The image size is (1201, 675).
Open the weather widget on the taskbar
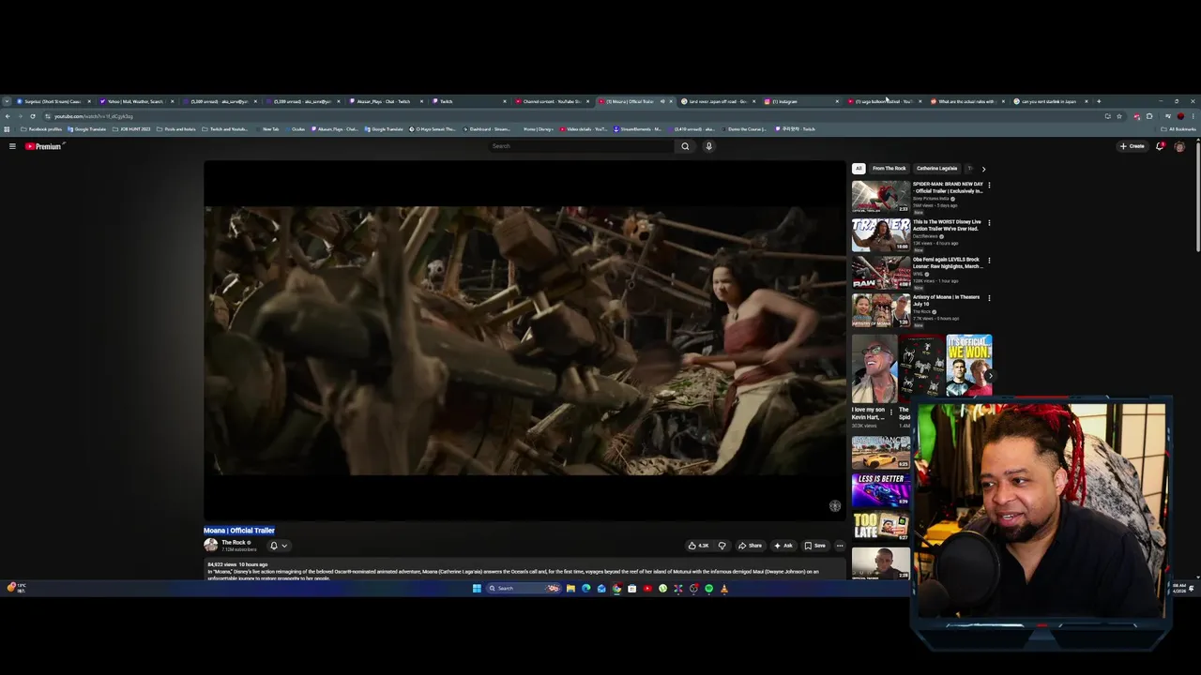coord(16,588)
